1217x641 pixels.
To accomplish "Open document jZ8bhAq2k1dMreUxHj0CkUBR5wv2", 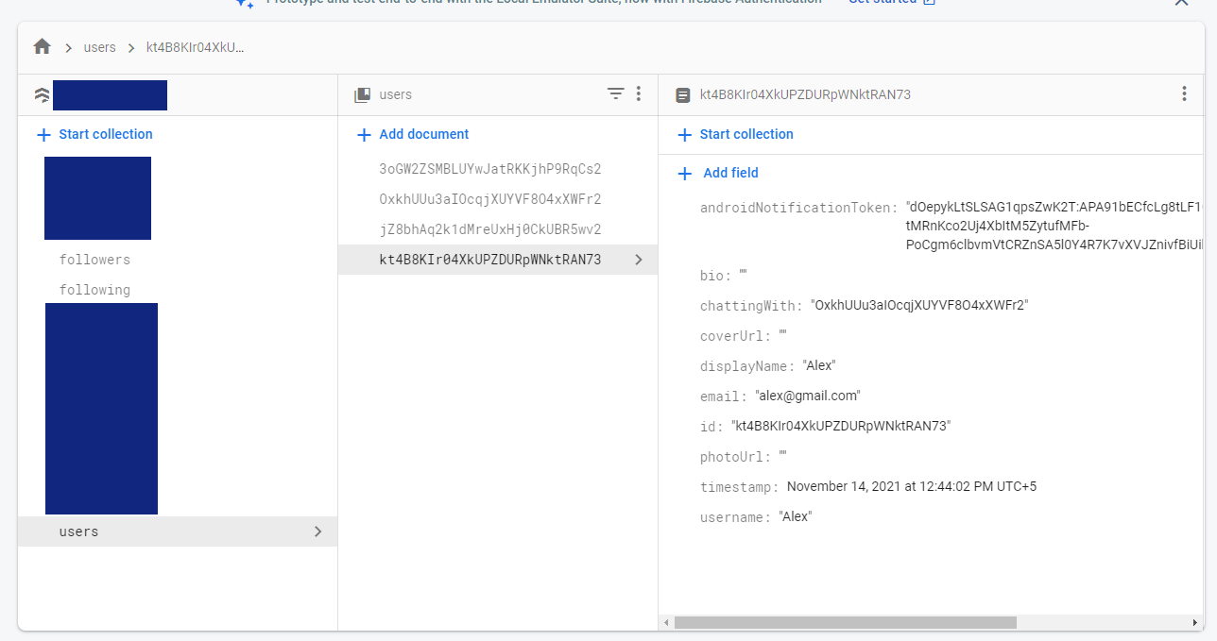I will click(490, 229).
